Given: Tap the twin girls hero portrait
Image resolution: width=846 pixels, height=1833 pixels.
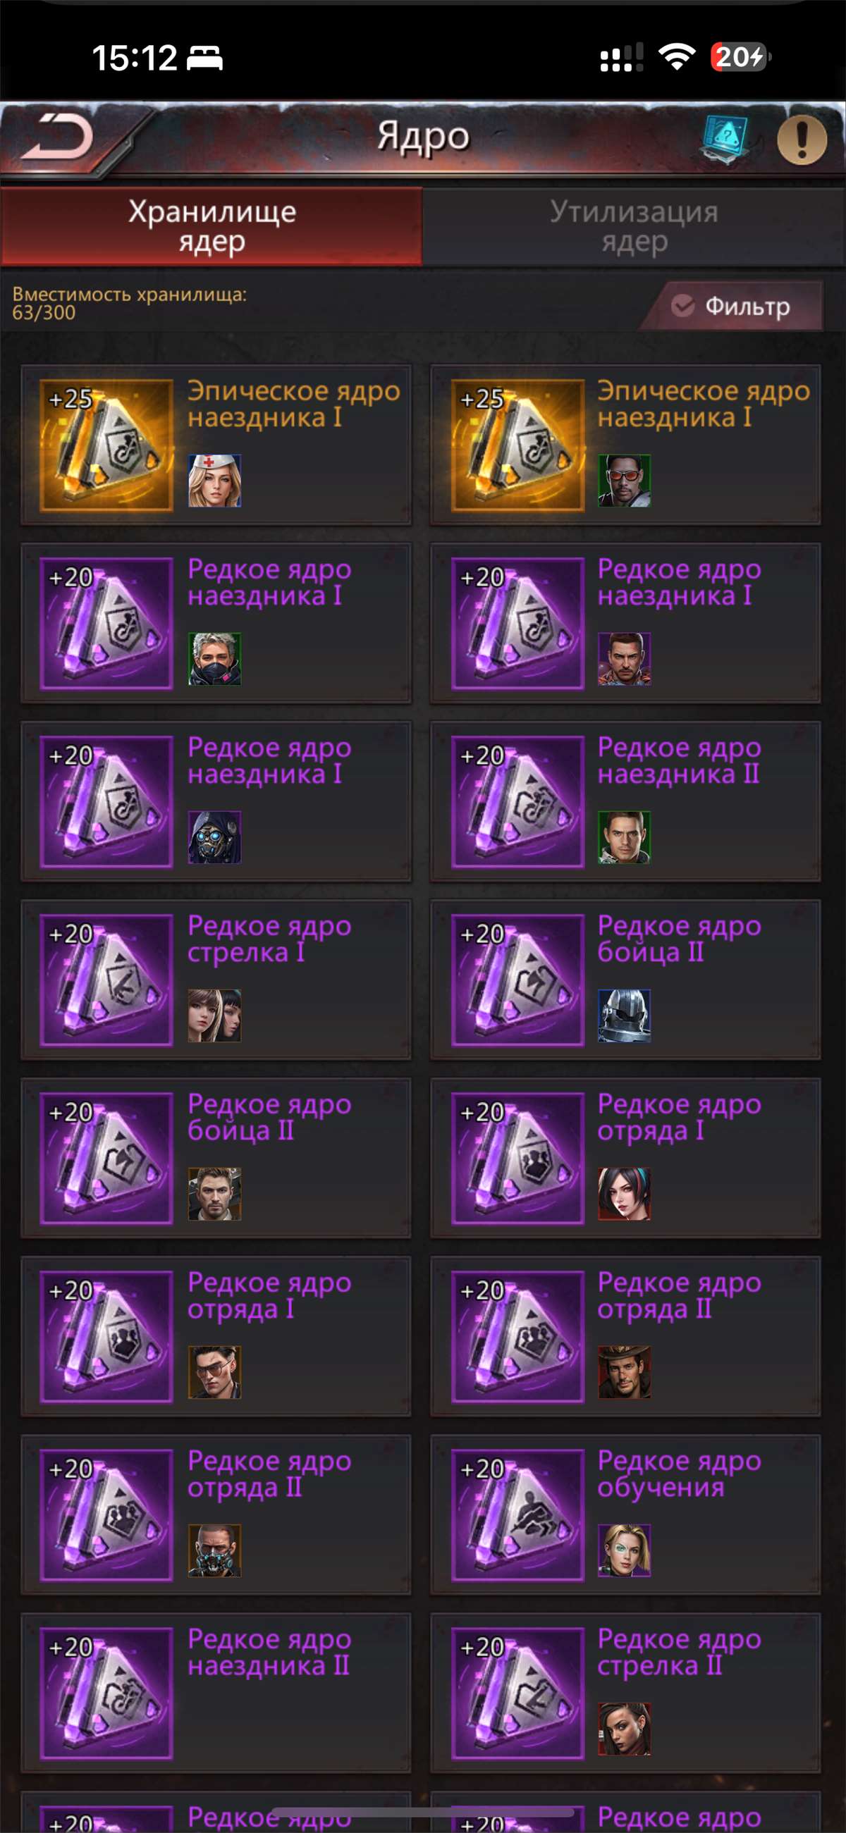Looking at the screenshot, I should point(214,1016).
